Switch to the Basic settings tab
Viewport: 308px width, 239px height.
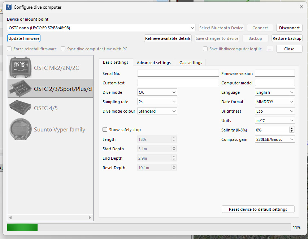(x=116, y=62)
